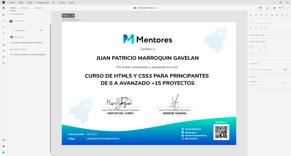Select the Polygon triangle tool
Viewport: 291px width, 156px height.
tap(4, 33)
